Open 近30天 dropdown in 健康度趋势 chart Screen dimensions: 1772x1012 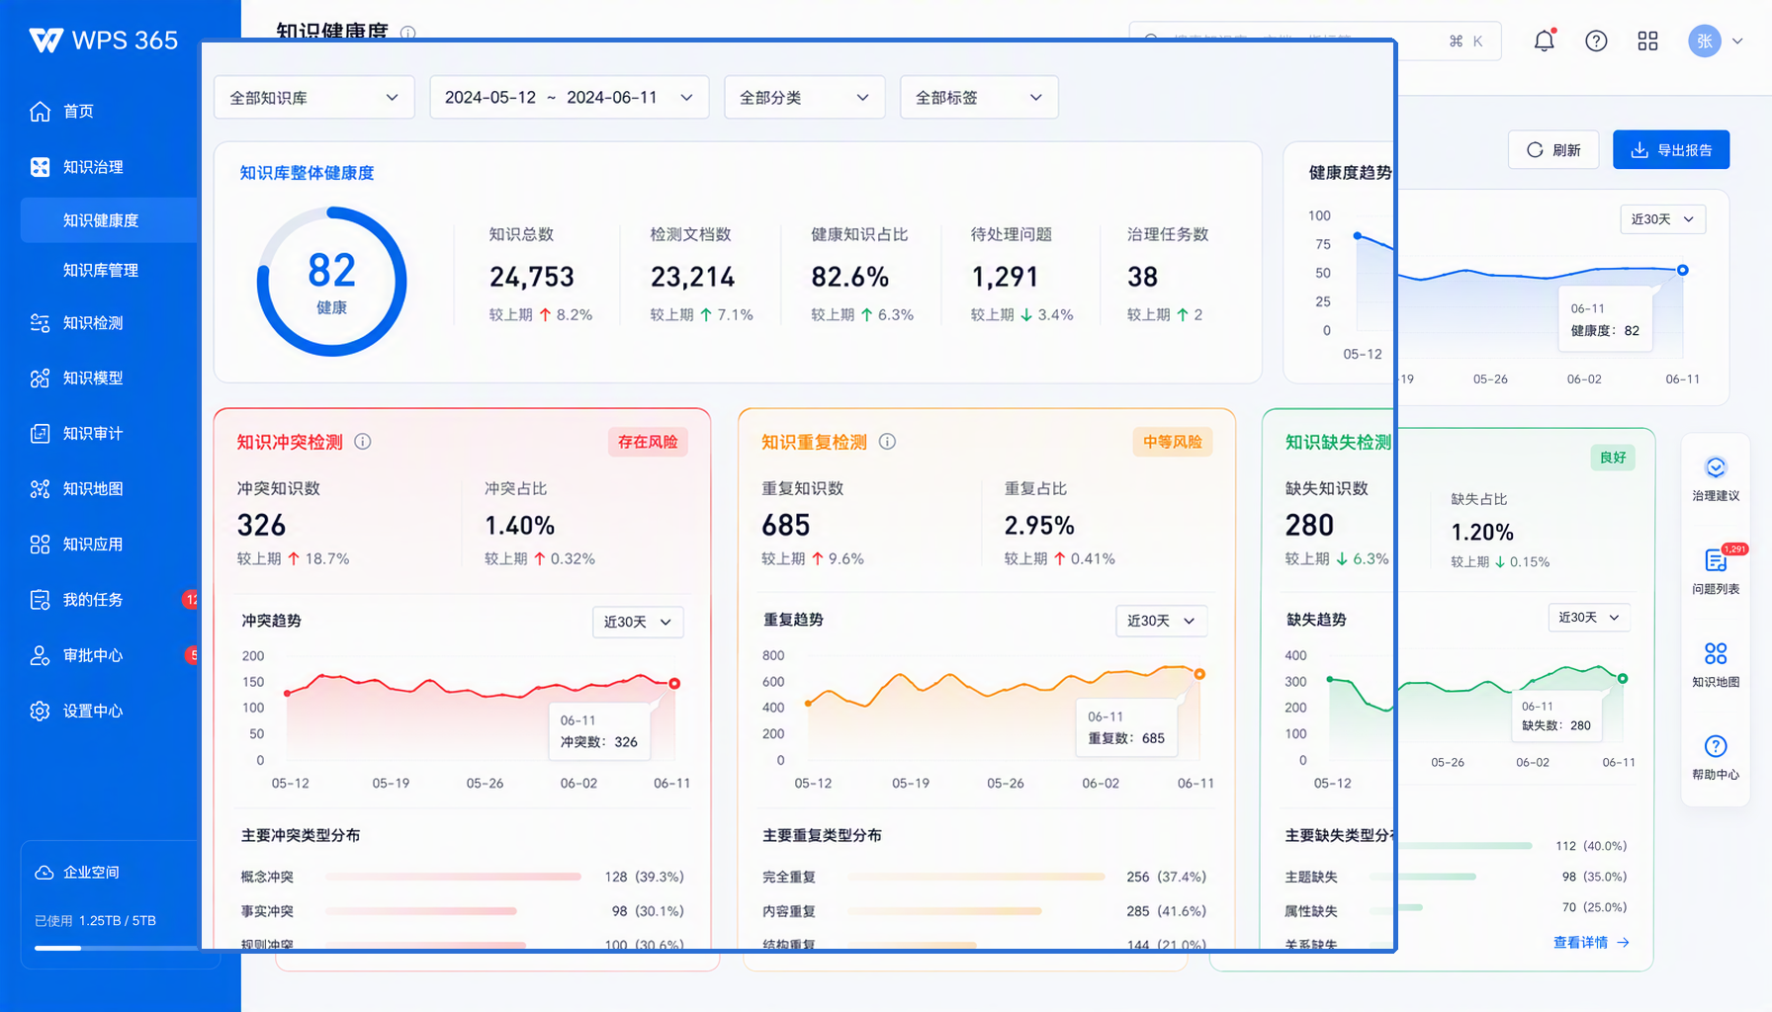(1663, 219)
